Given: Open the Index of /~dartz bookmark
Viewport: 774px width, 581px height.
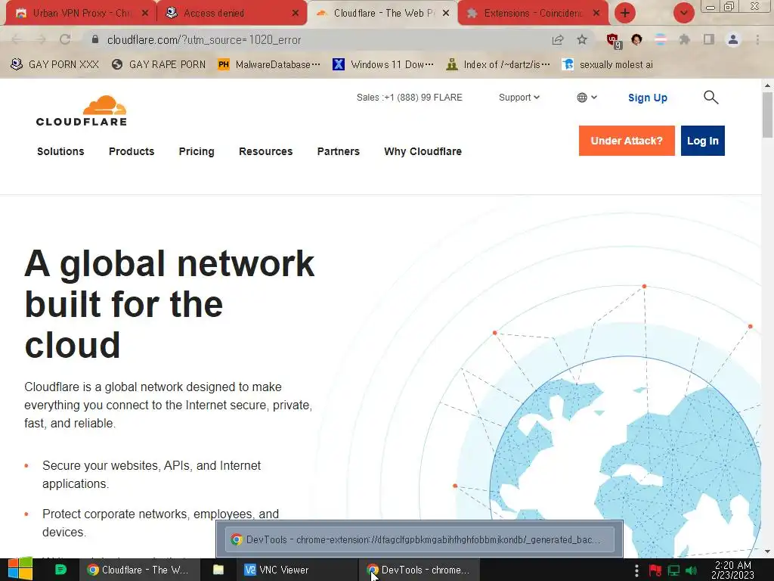Looking at the screenshot, I should pos(497,65).
